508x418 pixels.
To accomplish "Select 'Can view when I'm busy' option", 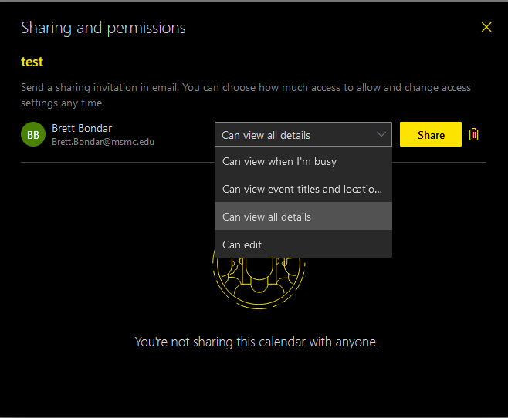I will click(303, 161).
